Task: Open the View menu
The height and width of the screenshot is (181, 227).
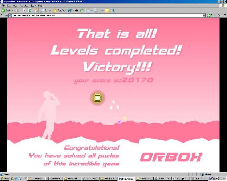Action: [x=15, y=5]
